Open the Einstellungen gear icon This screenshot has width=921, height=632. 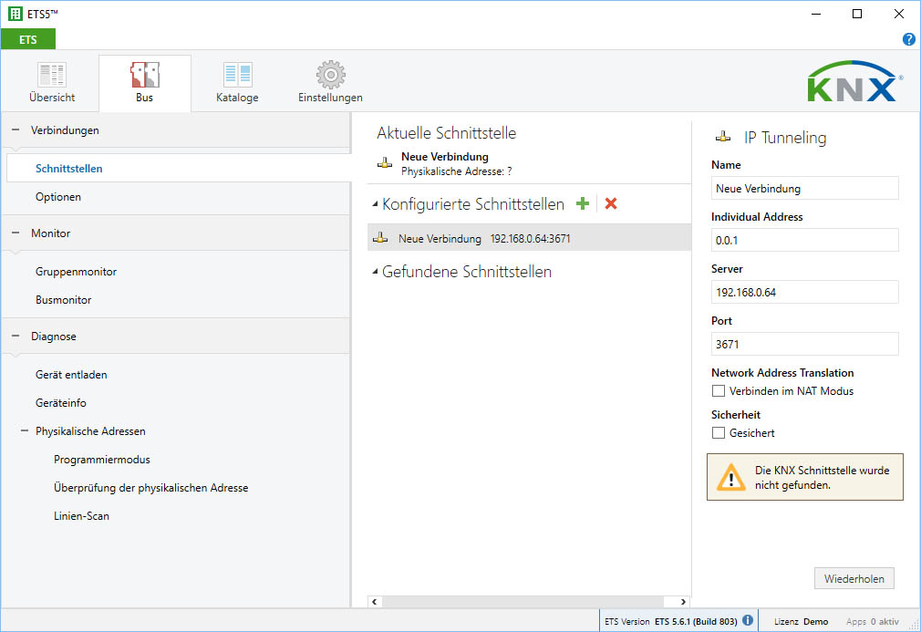point(330,75)
